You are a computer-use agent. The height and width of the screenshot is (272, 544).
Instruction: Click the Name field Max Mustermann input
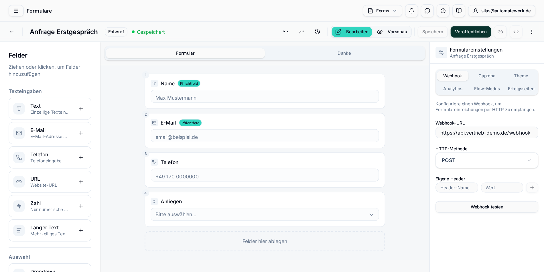pos(265,96)
